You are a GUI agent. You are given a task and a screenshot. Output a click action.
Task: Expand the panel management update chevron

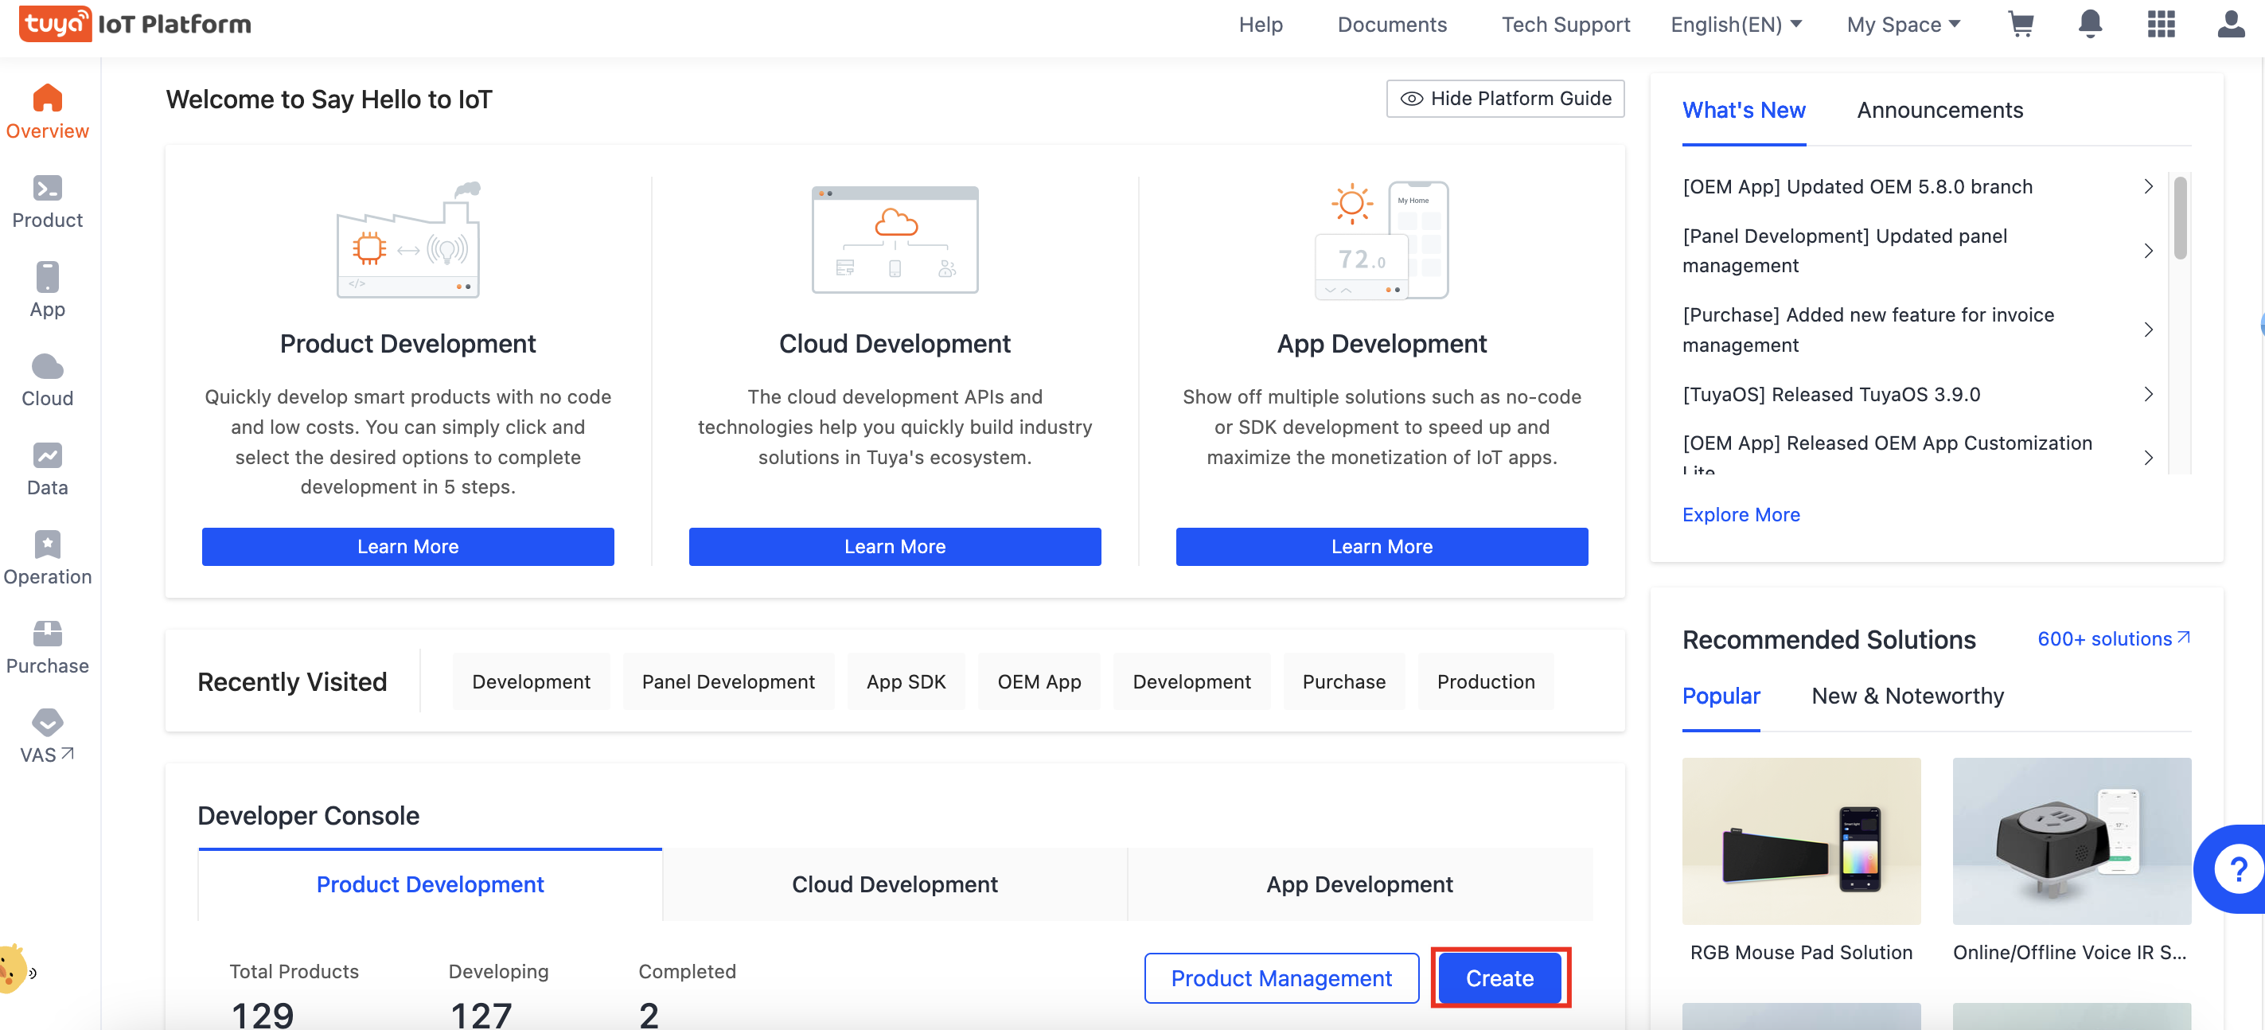point(2148,251)
